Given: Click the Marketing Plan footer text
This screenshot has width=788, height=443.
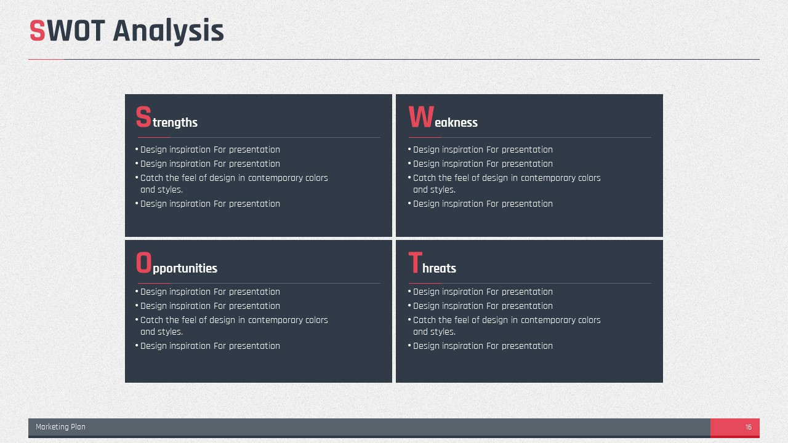Looking at the screenshot, I should [60, 427].
